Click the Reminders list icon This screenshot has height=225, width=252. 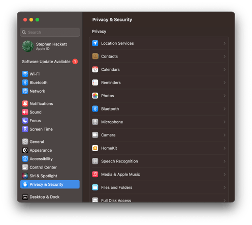(x=95, y=82)
